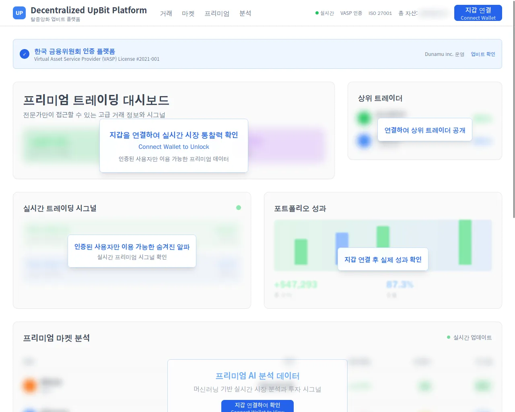Click the 지갑 연결하여 확인 button
515x412 pixels.
257,406
